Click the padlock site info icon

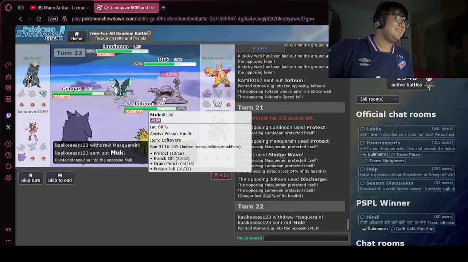pos(65,19)
